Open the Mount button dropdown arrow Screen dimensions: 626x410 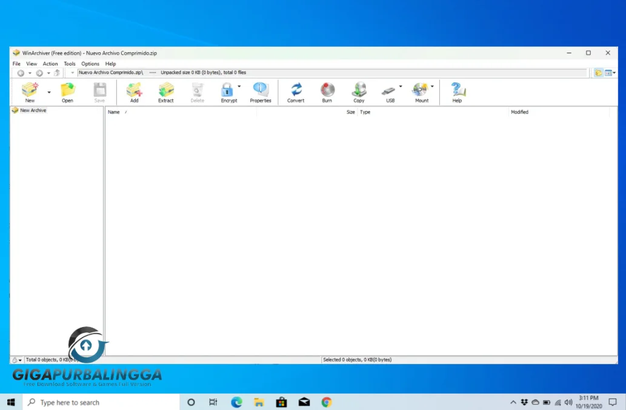coord(433,85)
